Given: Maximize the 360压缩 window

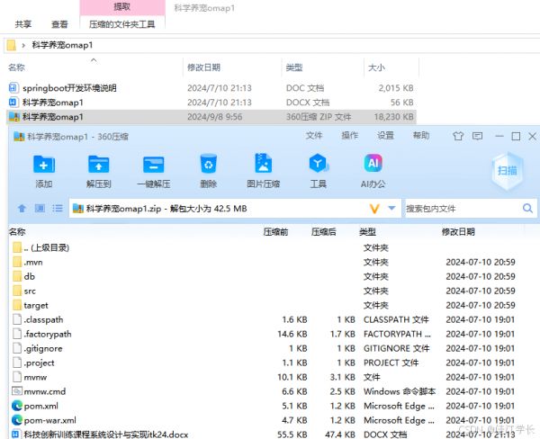Looking at the screenshot, I should pyautogui.click(x=516, y=137).
